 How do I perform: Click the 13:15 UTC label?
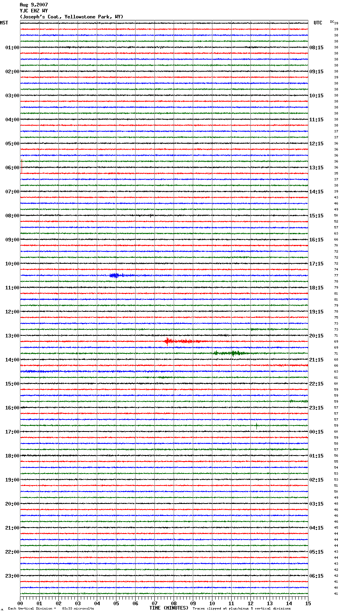click(316, 168)
